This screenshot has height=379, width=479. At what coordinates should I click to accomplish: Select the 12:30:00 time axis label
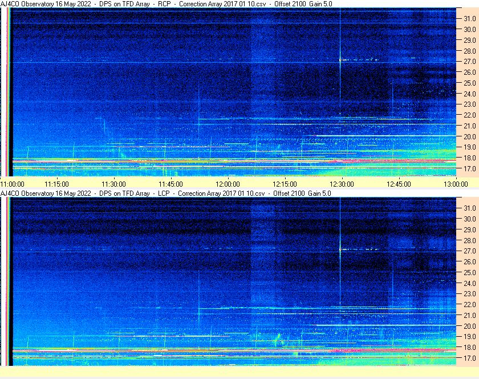coord(342,184)
